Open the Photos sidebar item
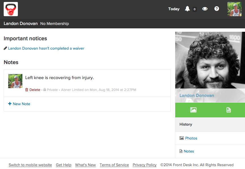 pos(191,138)
